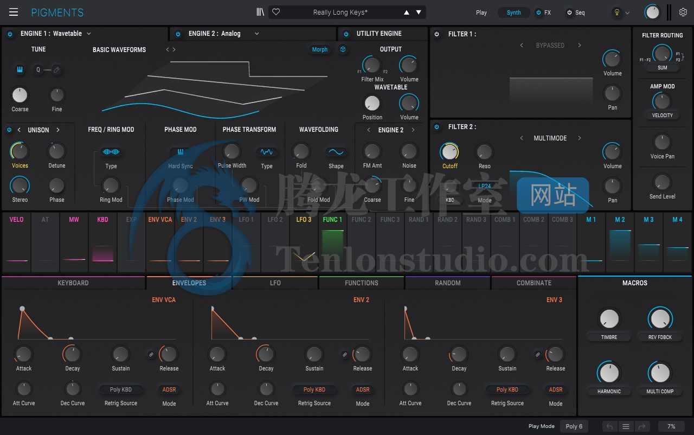The image size is (694, 435).
Task: Toggle the tune keyboard quantize icon
Action: [x=20, y=69]
